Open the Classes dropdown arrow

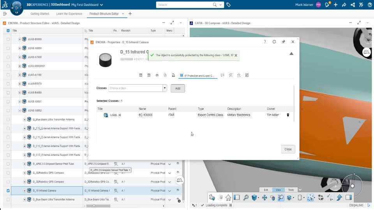[x=164, y=88]
